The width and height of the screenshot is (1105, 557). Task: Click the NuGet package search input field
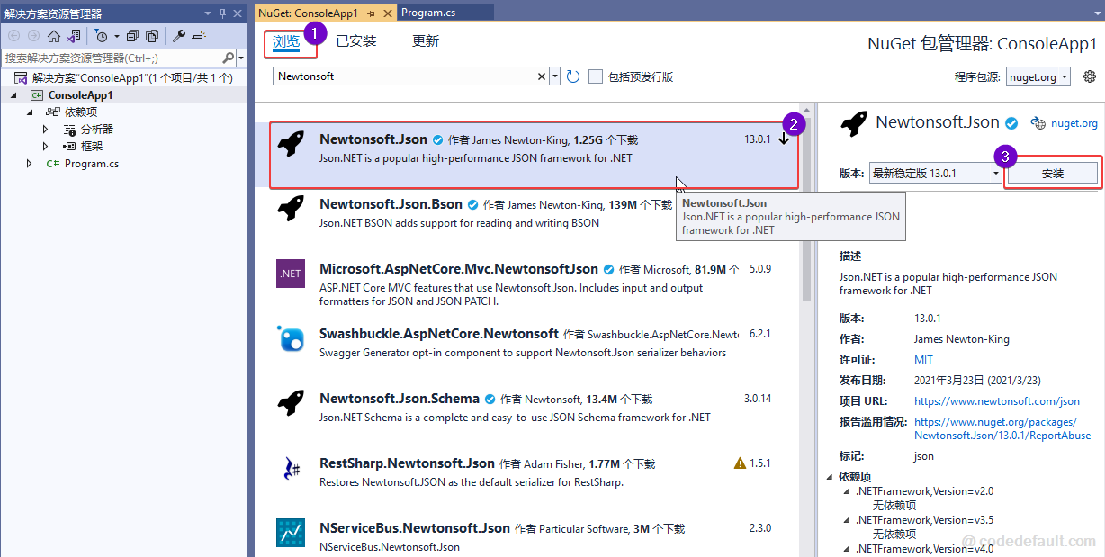point(404,76)
